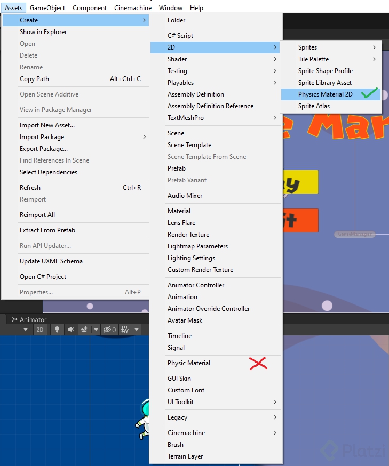Open the effects options dropdown arrow
This screenshot has height=466, width=389.
coord(96,330)
